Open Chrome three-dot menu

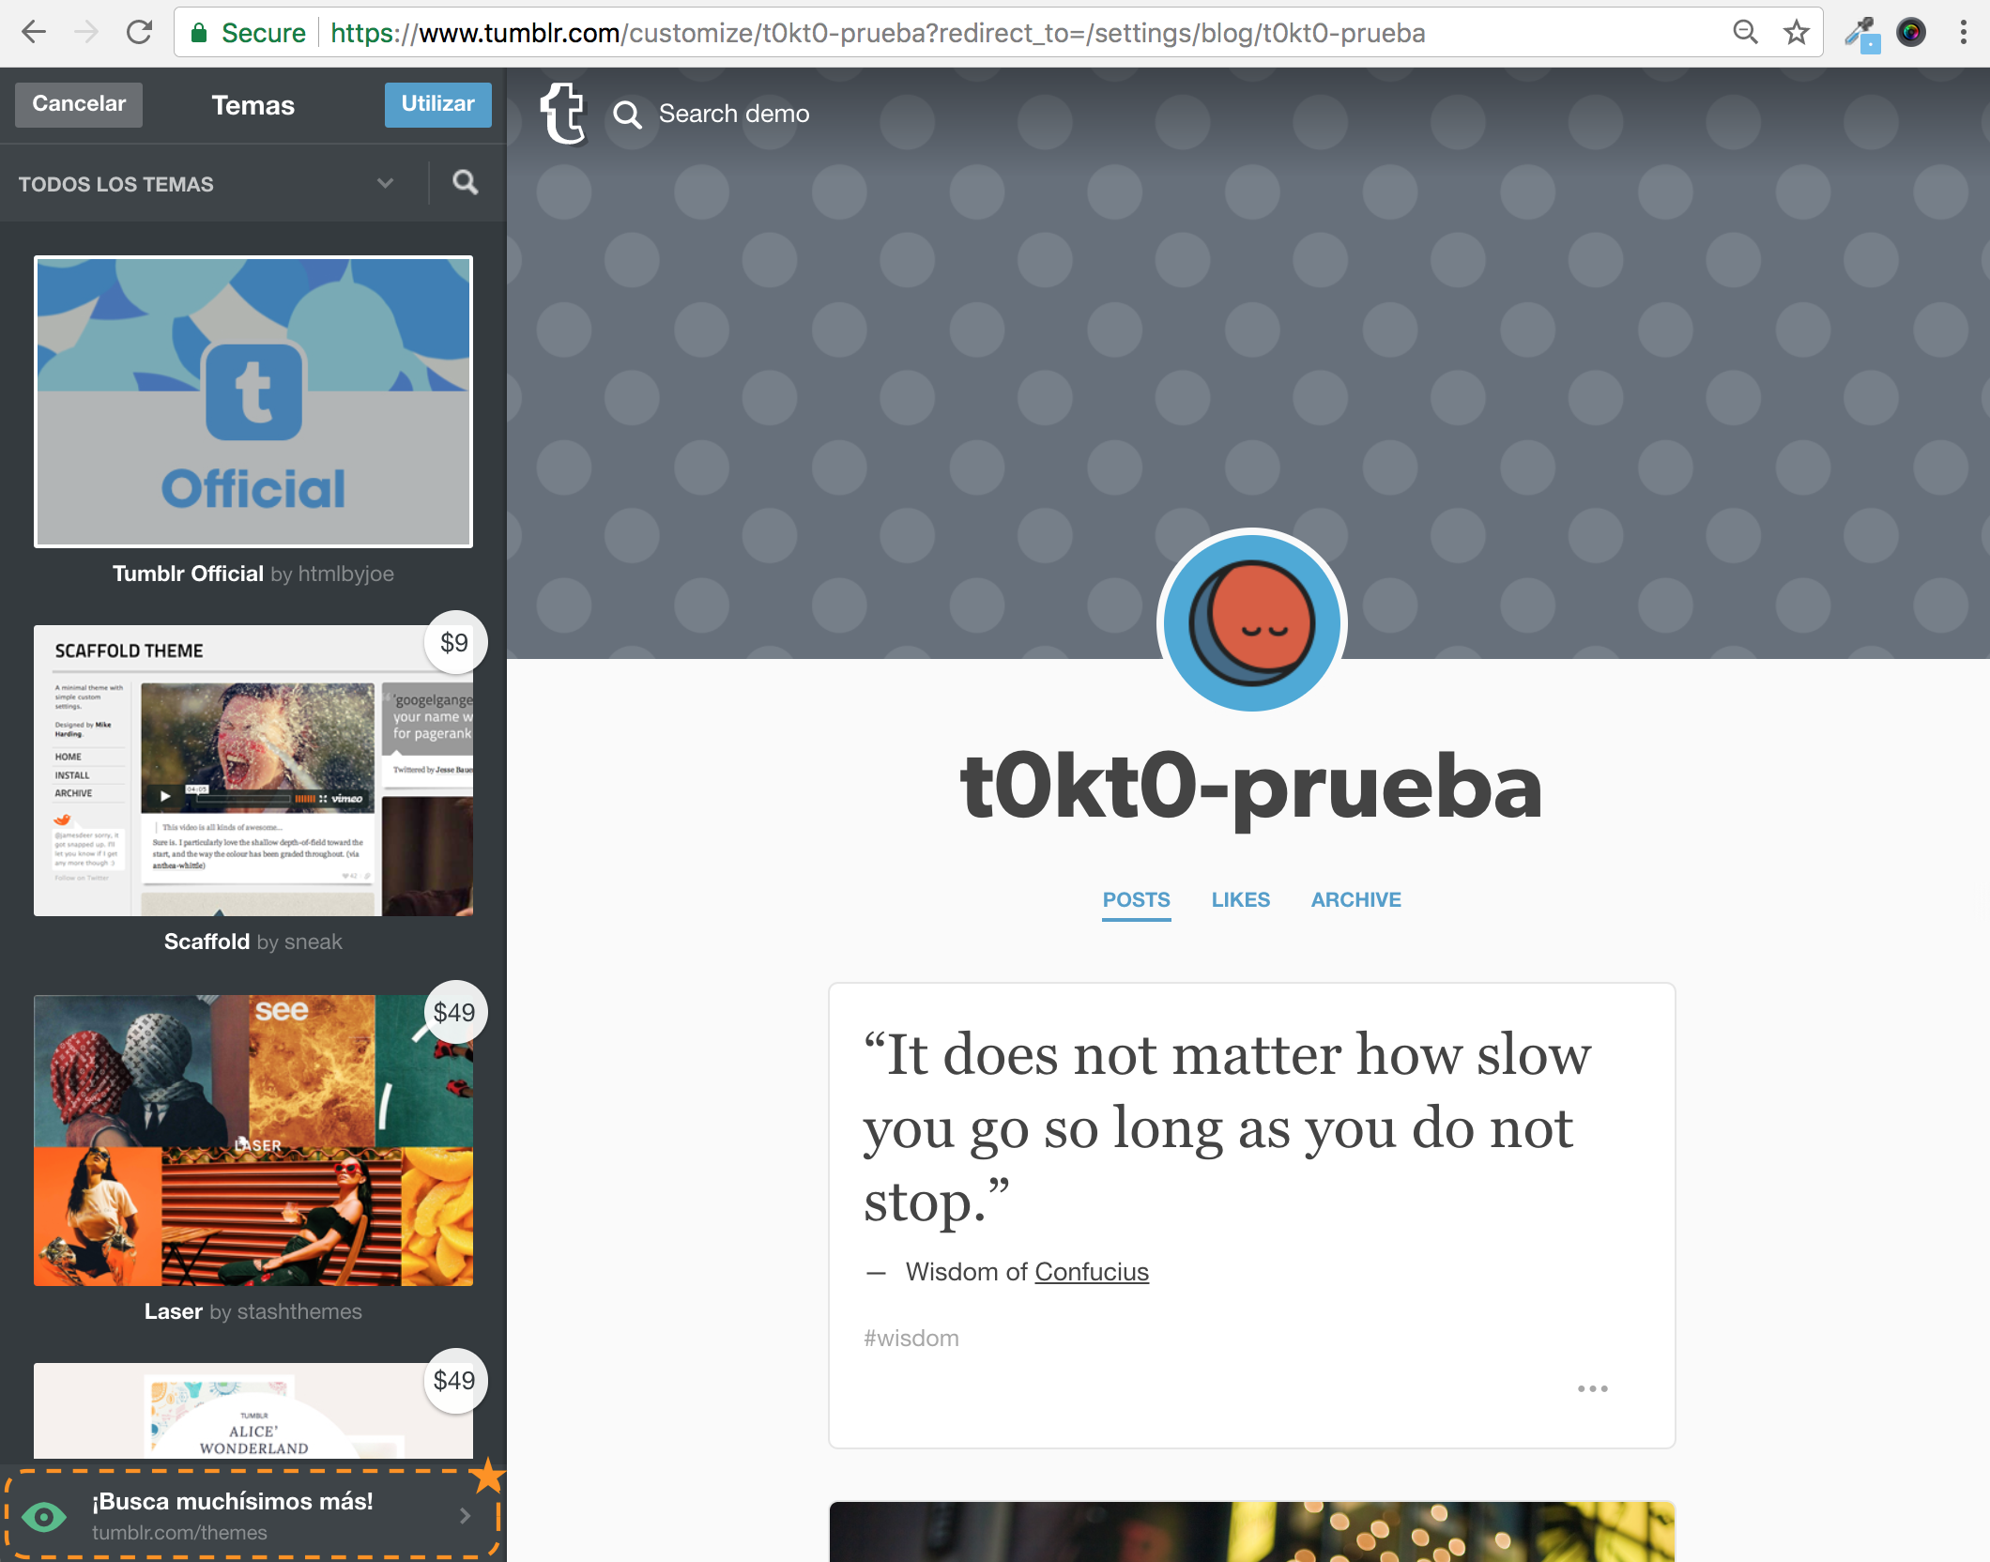(x=1963, y=33)
